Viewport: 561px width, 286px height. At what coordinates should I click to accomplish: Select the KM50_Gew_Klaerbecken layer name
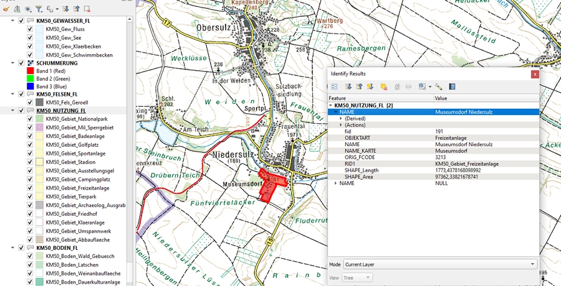[74, 47]
